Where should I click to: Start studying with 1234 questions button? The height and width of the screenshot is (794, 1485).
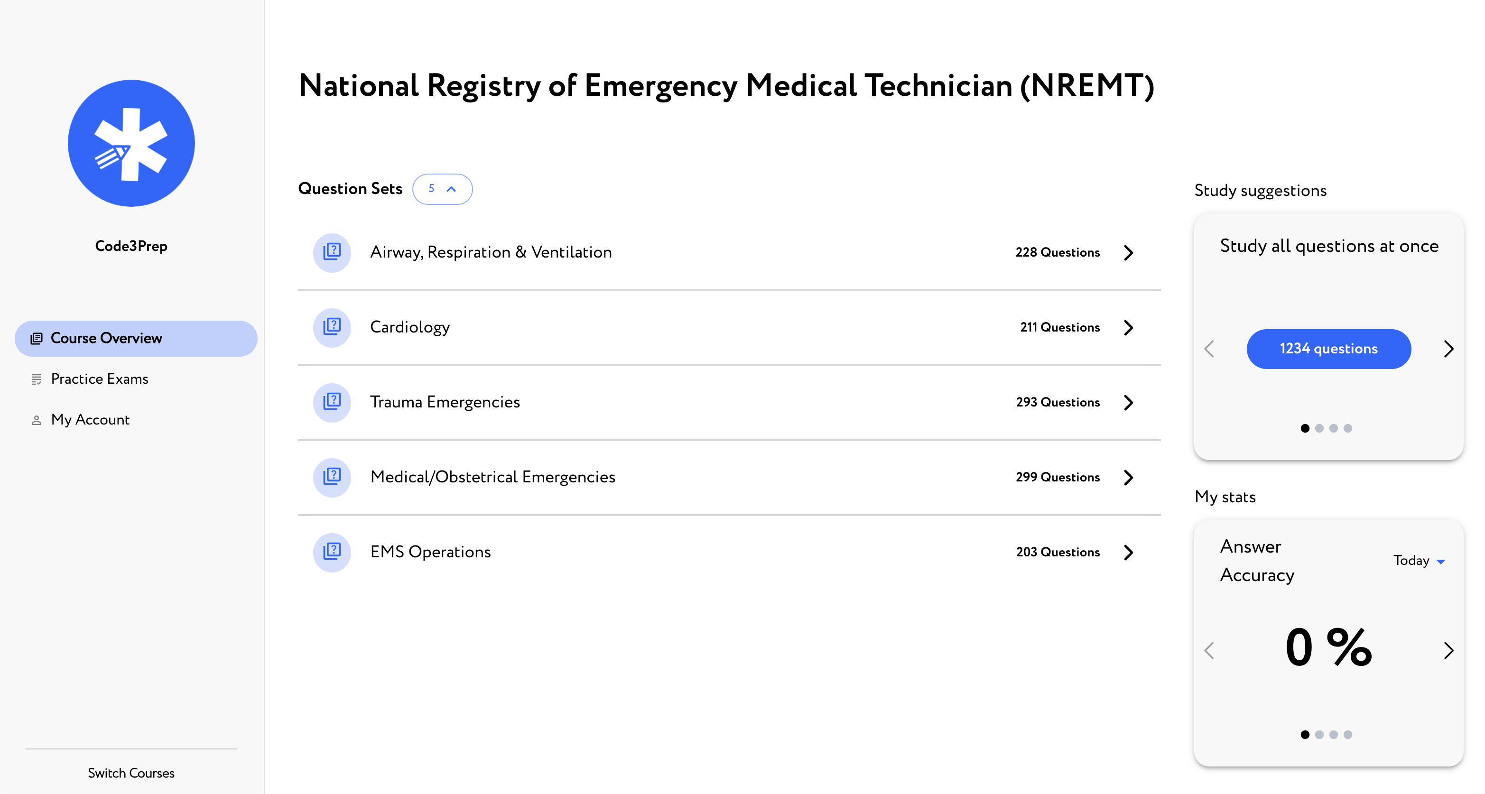click(x=1329, y=349)
